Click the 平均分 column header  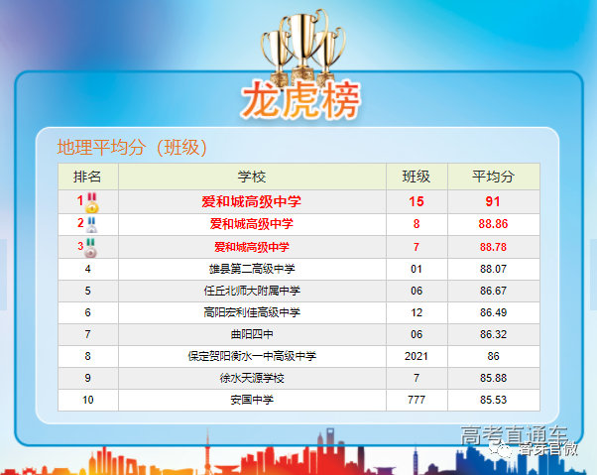(x=493, y=177)
